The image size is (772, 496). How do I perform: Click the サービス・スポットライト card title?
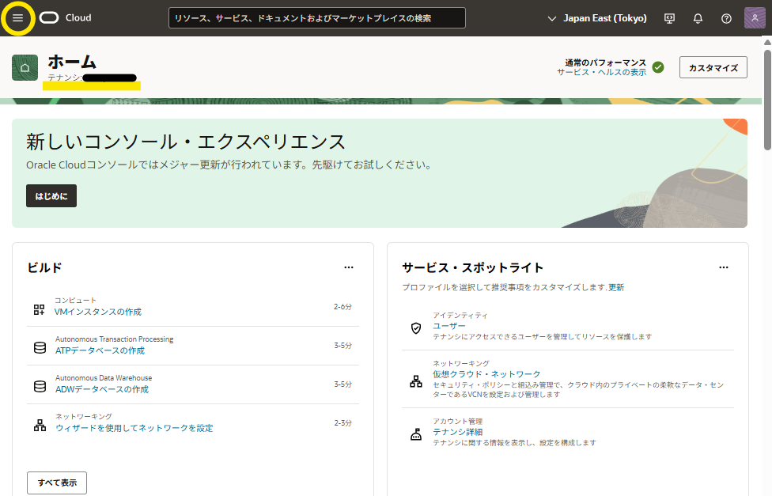(x=473, y=267)
